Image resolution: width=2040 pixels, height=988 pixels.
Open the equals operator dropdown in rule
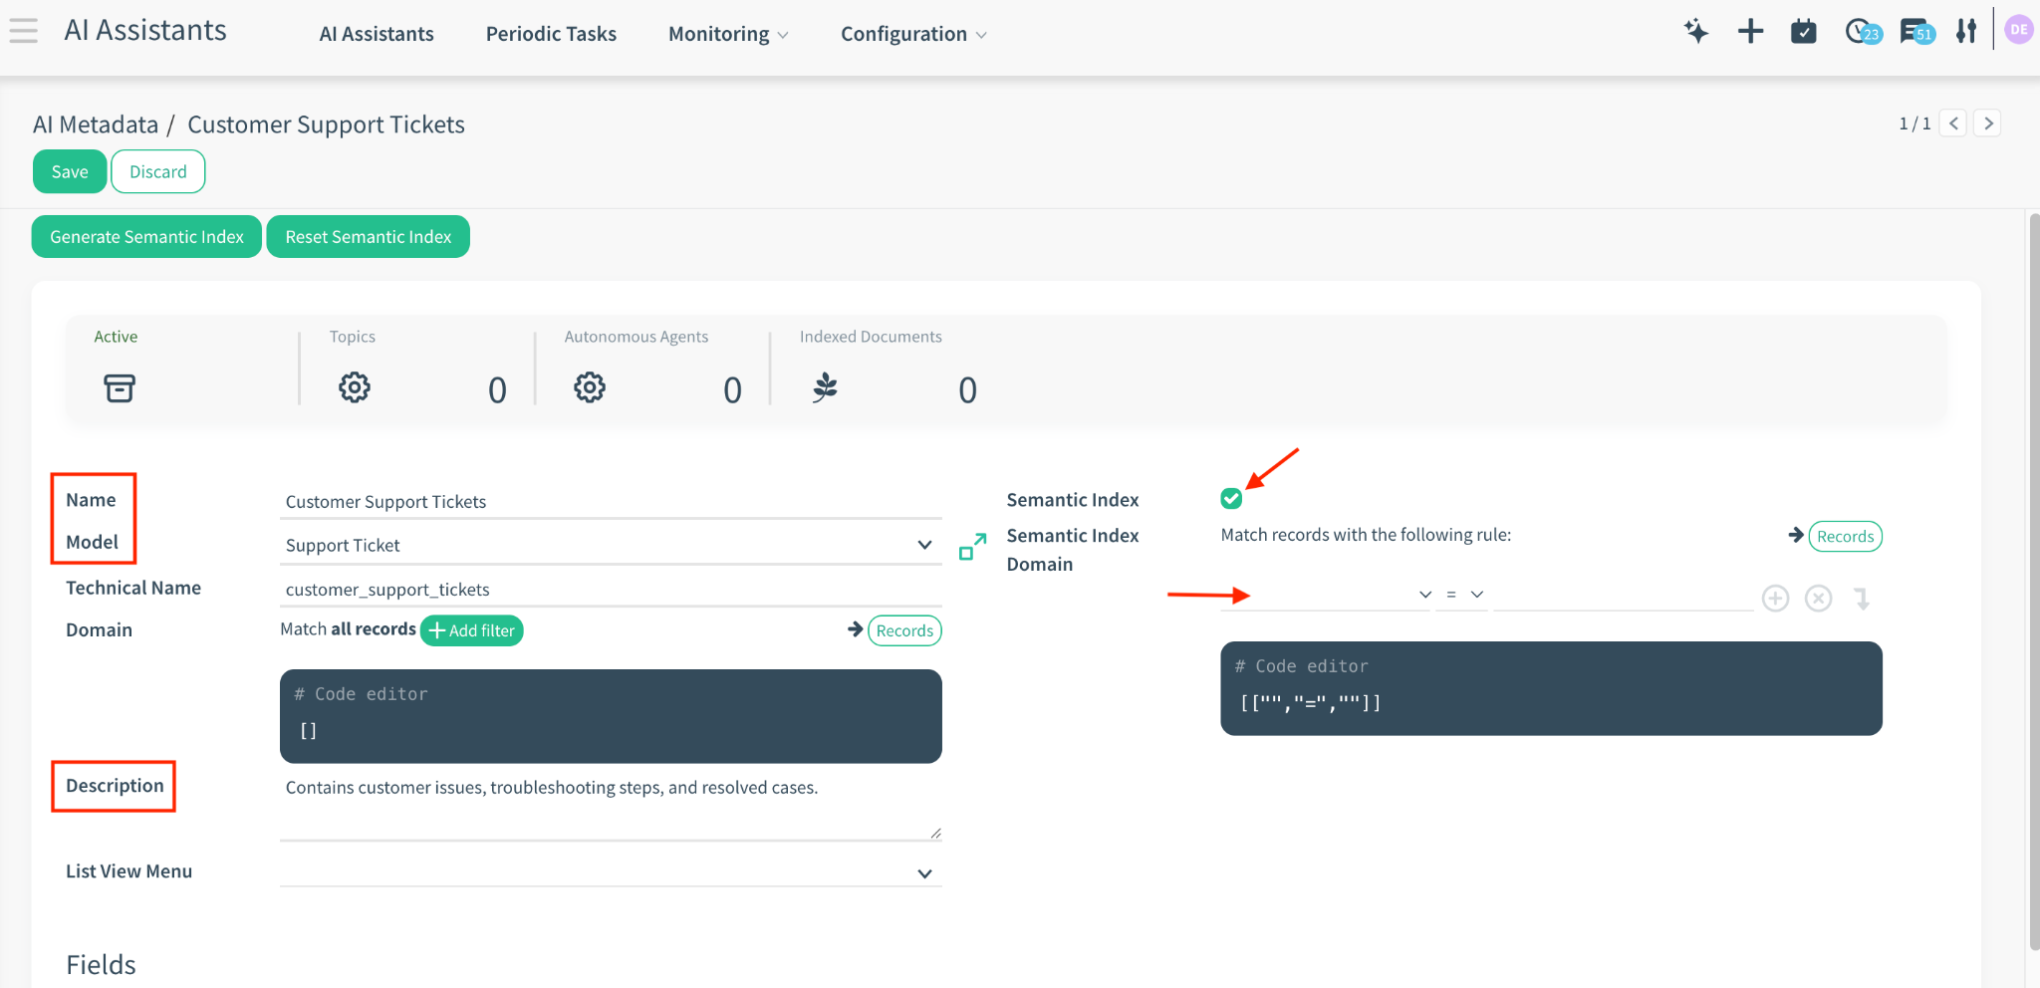(1463, 595)
